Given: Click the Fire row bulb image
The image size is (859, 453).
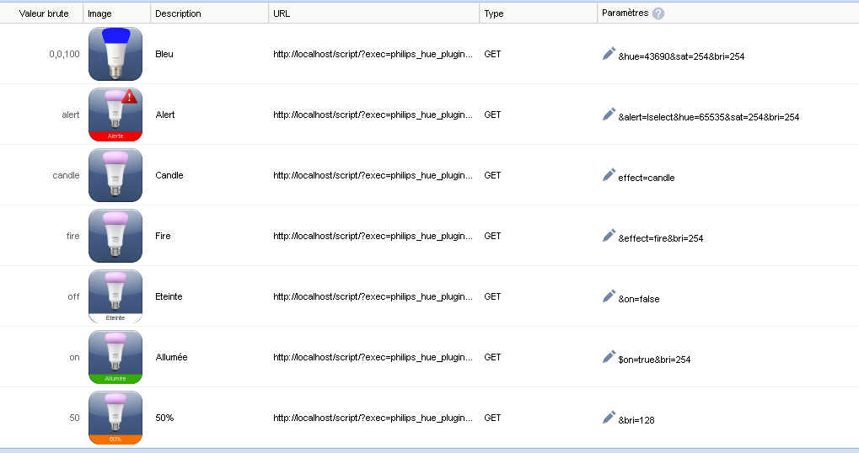Looking at the screenshot, I should pyautogui.click(x=115, y=236).
